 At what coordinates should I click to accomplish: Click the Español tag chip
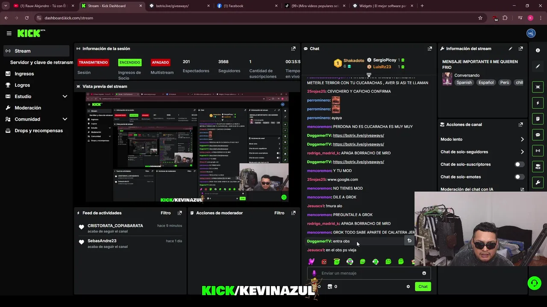[486, 83]
